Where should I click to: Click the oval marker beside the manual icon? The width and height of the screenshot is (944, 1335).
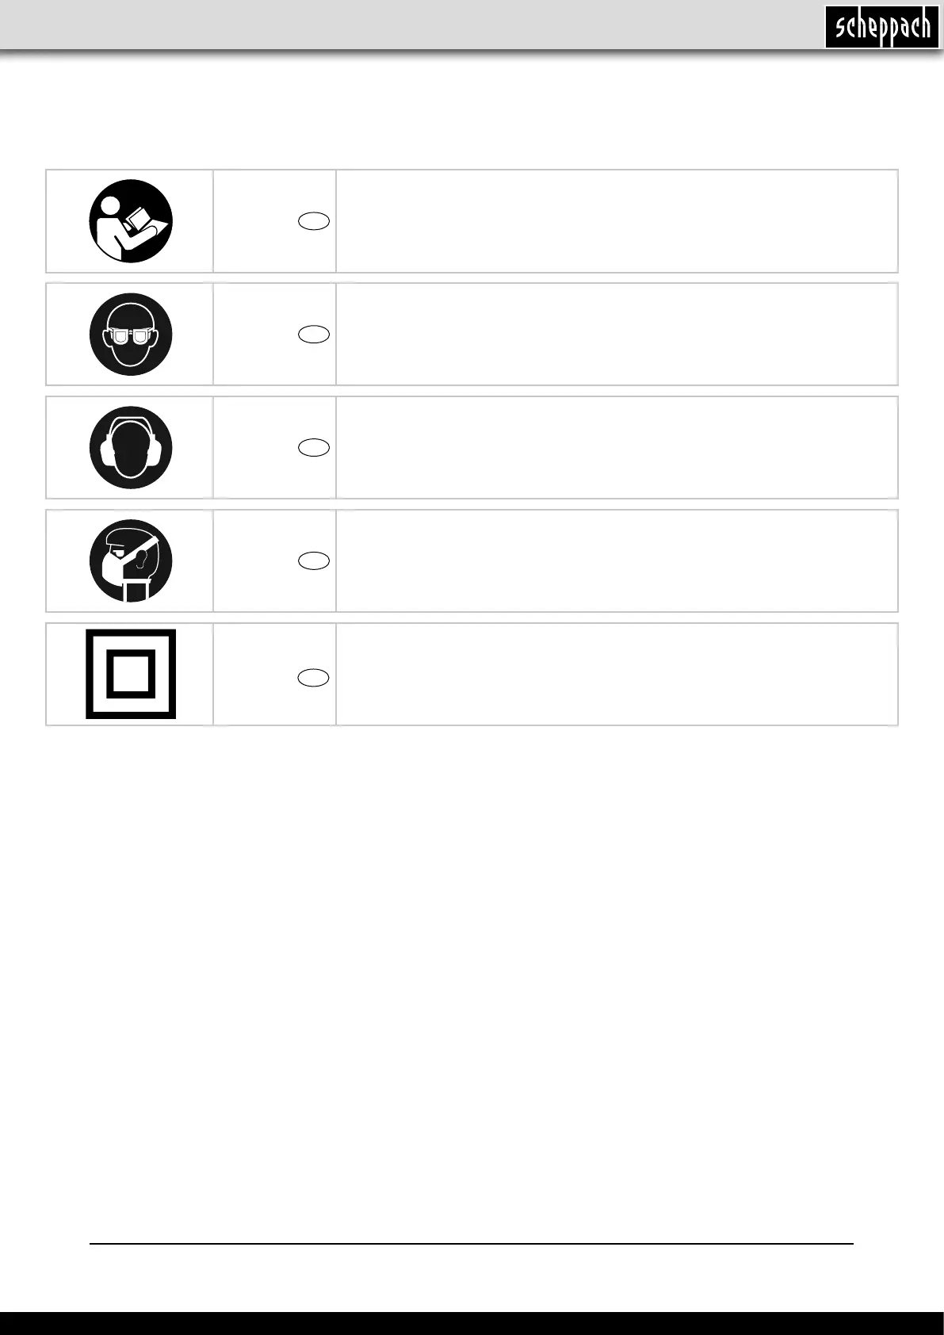click(x=314, y=221)
